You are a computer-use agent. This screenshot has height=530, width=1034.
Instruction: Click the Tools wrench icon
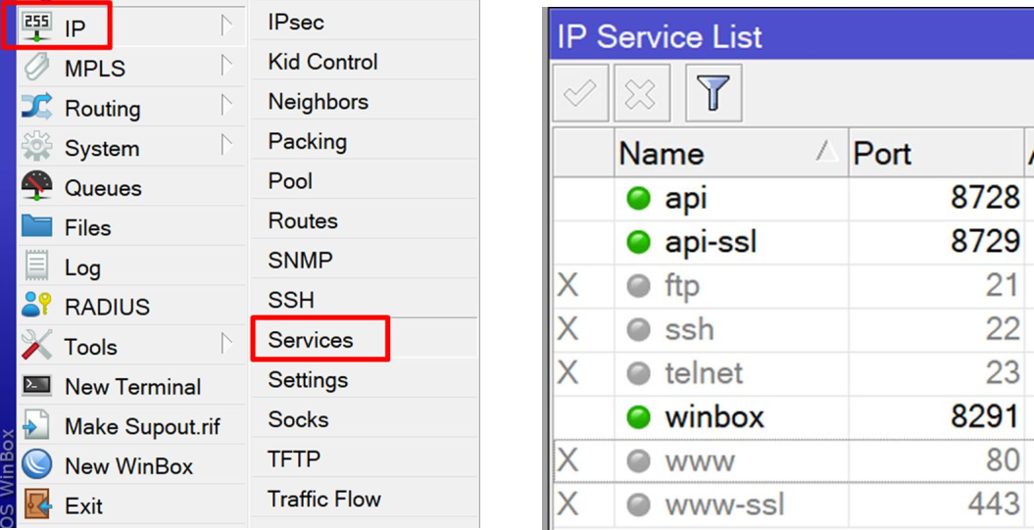(x=36, y=346)
